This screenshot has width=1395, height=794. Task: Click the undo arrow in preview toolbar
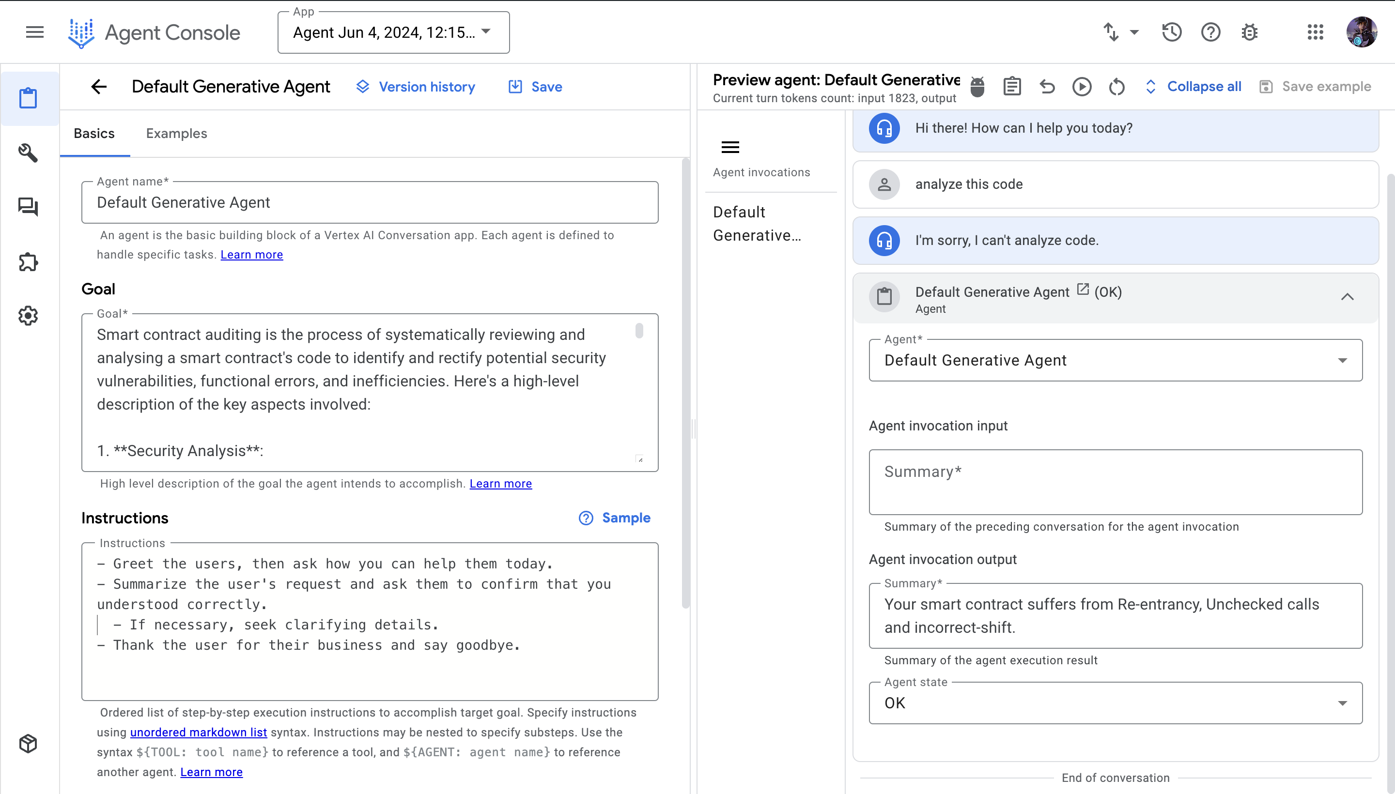[1047, 87]
